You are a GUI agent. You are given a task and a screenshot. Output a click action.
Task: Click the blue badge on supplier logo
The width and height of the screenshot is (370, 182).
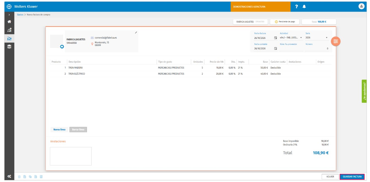point(62,47)
